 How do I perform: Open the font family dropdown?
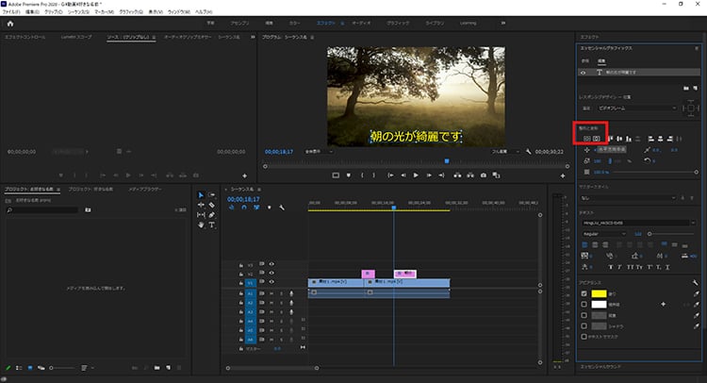[638, 223]
